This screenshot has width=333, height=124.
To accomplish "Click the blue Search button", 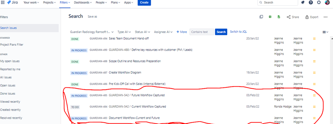I will (x=221, y=32).
